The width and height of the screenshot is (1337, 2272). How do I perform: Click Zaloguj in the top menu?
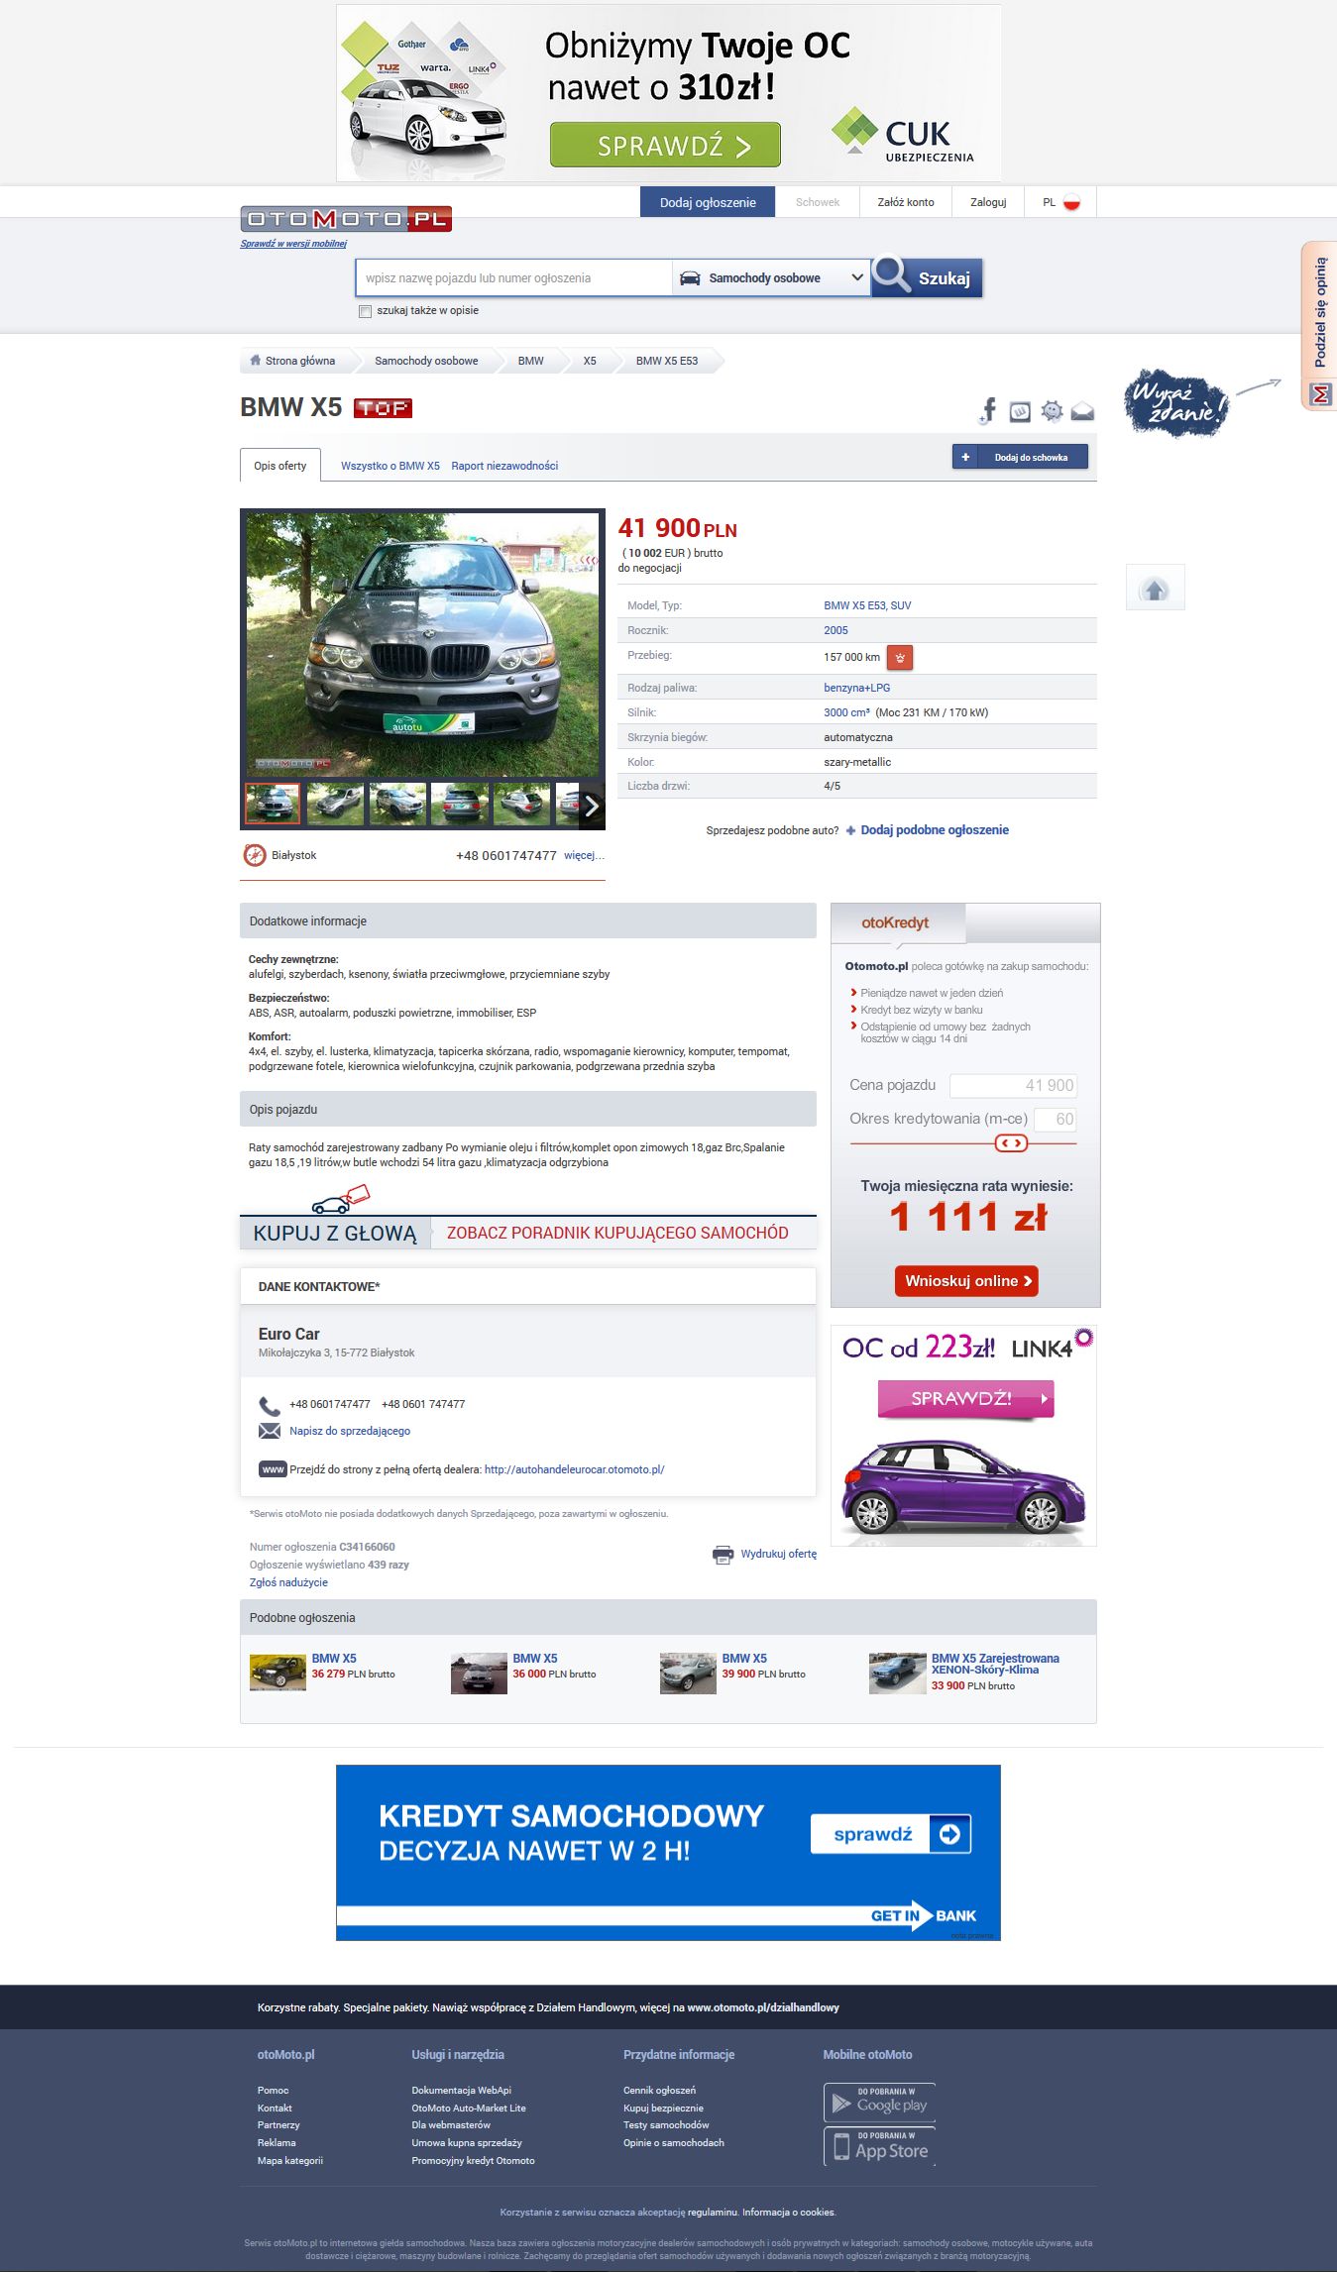pyautogui.click(x=988, y=202)
